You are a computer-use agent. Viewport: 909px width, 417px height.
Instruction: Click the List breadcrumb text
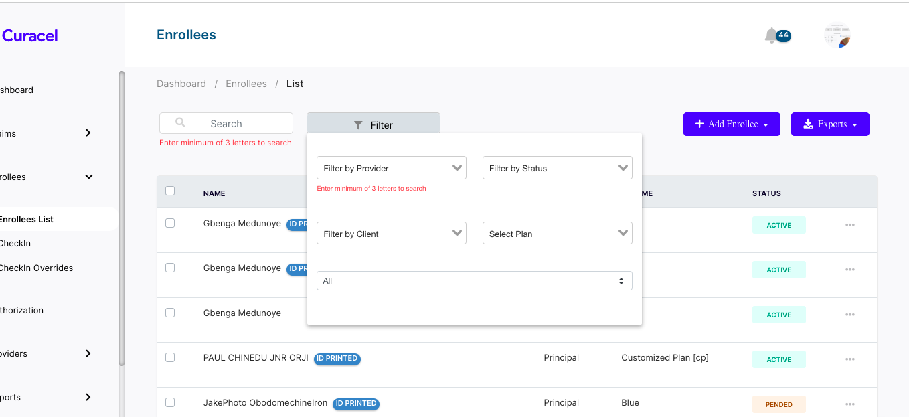(295, 84)
